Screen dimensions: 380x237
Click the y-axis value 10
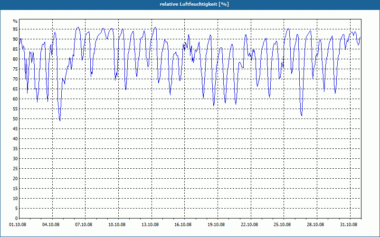click(15, 199)
